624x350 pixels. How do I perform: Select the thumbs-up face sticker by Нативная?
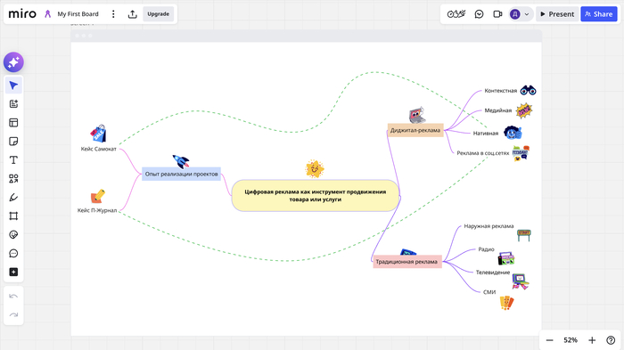(513, 133)
